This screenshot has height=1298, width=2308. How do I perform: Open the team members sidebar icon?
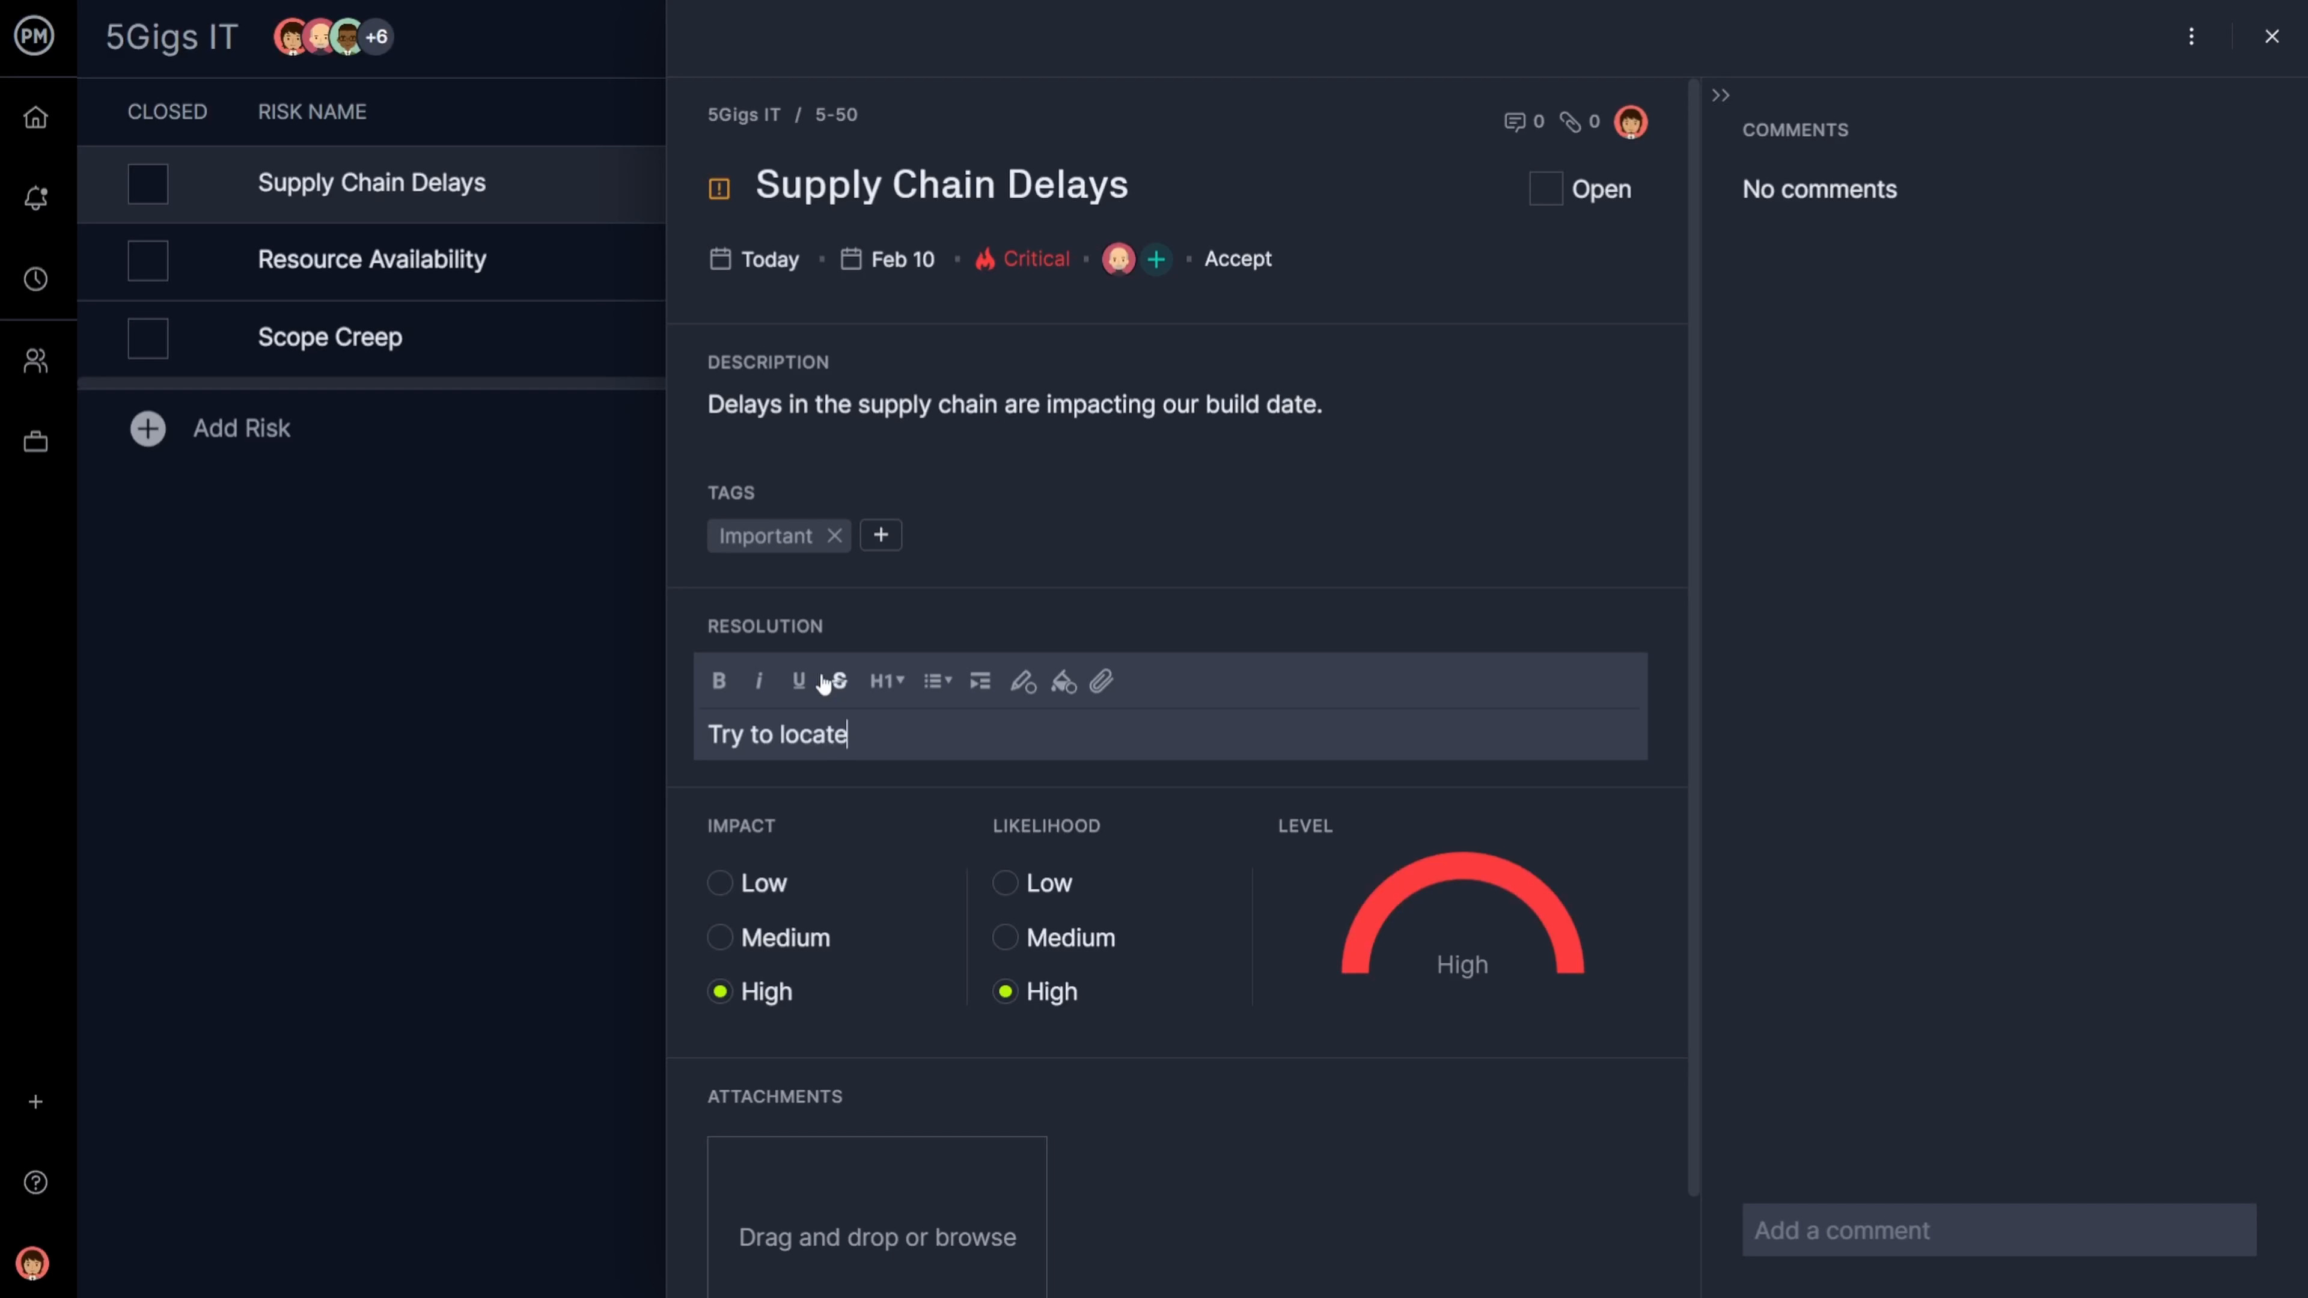coord(36,360)
